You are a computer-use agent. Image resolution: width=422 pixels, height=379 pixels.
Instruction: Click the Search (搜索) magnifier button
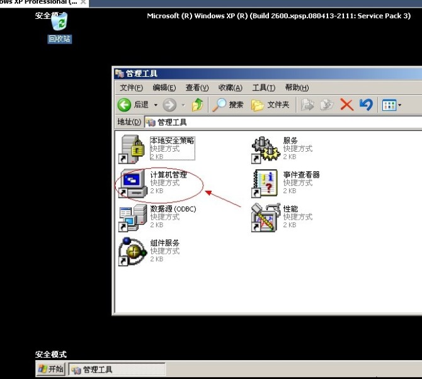pyautogui.click(x=227, y=105)
